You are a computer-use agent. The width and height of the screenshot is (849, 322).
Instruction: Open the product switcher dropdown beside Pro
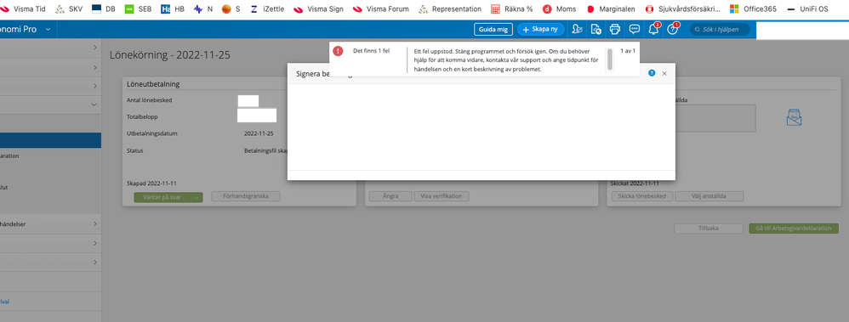[48, 29]
